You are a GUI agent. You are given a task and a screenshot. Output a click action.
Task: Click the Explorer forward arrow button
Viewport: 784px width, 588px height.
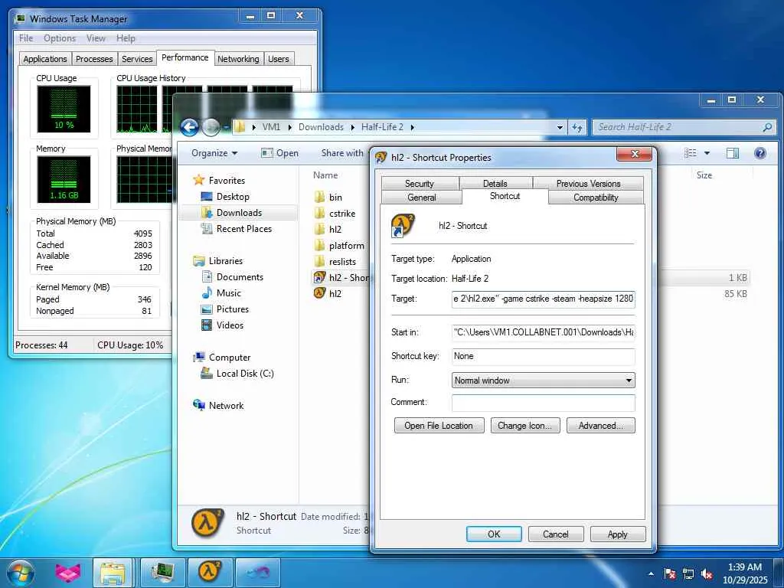(211, 127)
